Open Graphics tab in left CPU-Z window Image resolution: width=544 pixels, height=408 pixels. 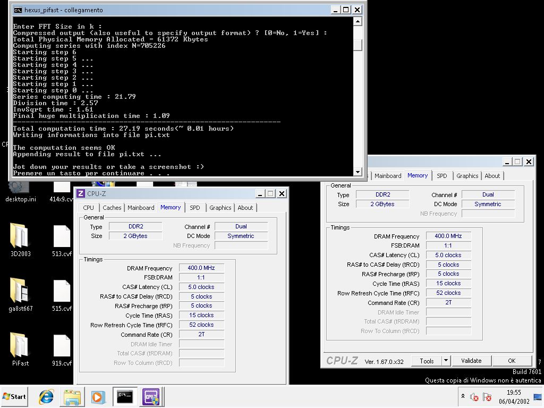coord(220,208)
